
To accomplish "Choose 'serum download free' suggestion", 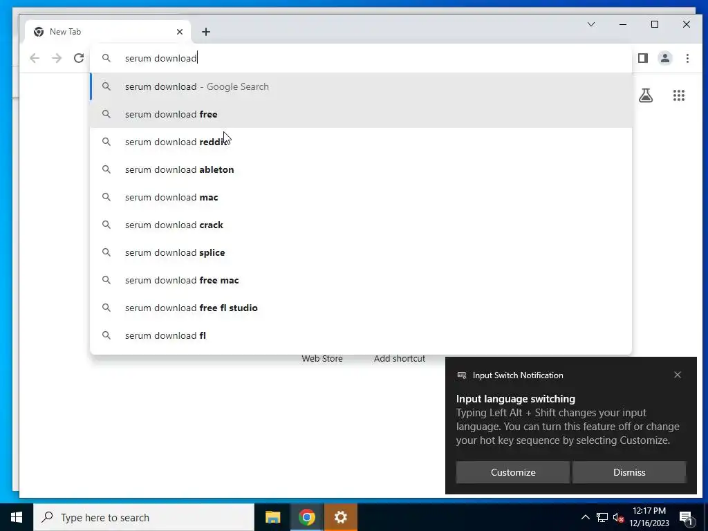I will [361, 114].
